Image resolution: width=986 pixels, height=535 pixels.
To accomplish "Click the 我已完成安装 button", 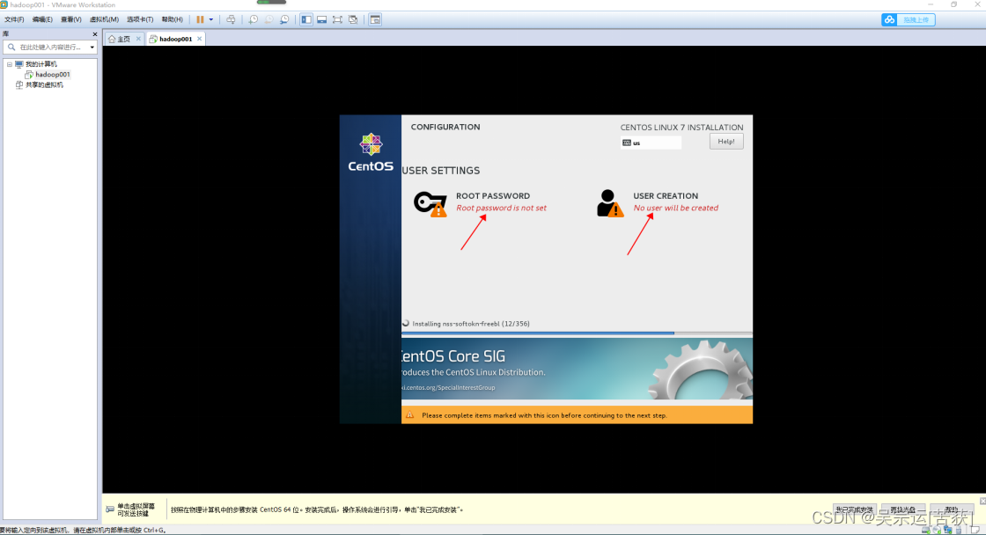I will coord(855,509).
